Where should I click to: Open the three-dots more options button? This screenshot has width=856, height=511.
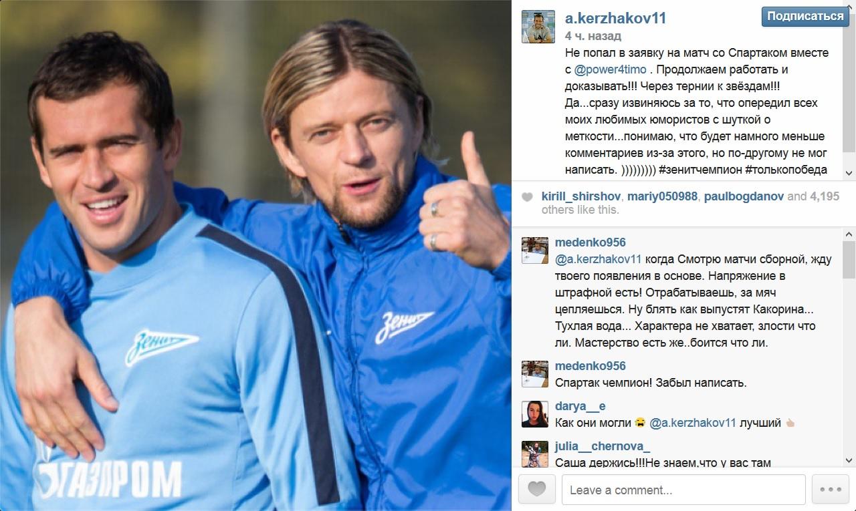pyautogui.click(x=830, y=490)
